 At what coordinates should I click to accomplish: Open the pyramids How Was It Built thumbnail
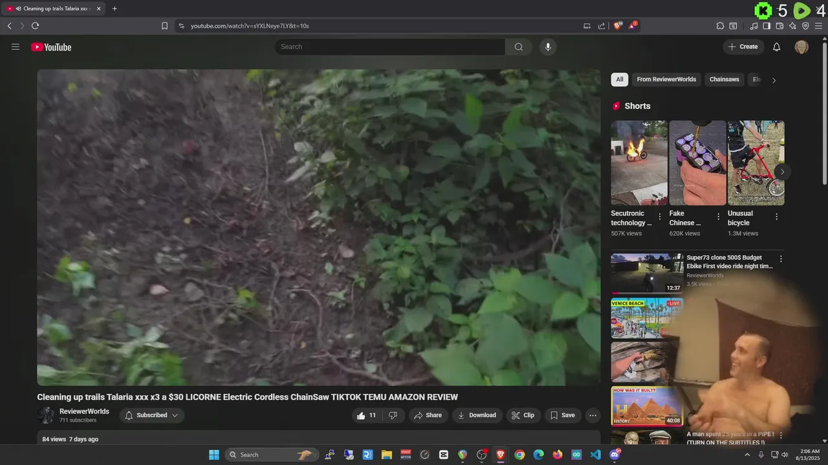[x=647, y=406]
